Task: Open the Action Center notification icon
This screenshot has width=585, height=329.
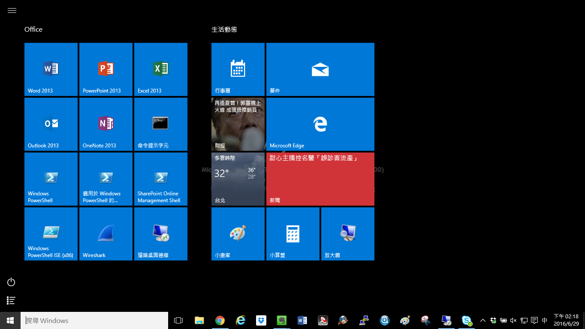Action: click(x=534, y=320)
